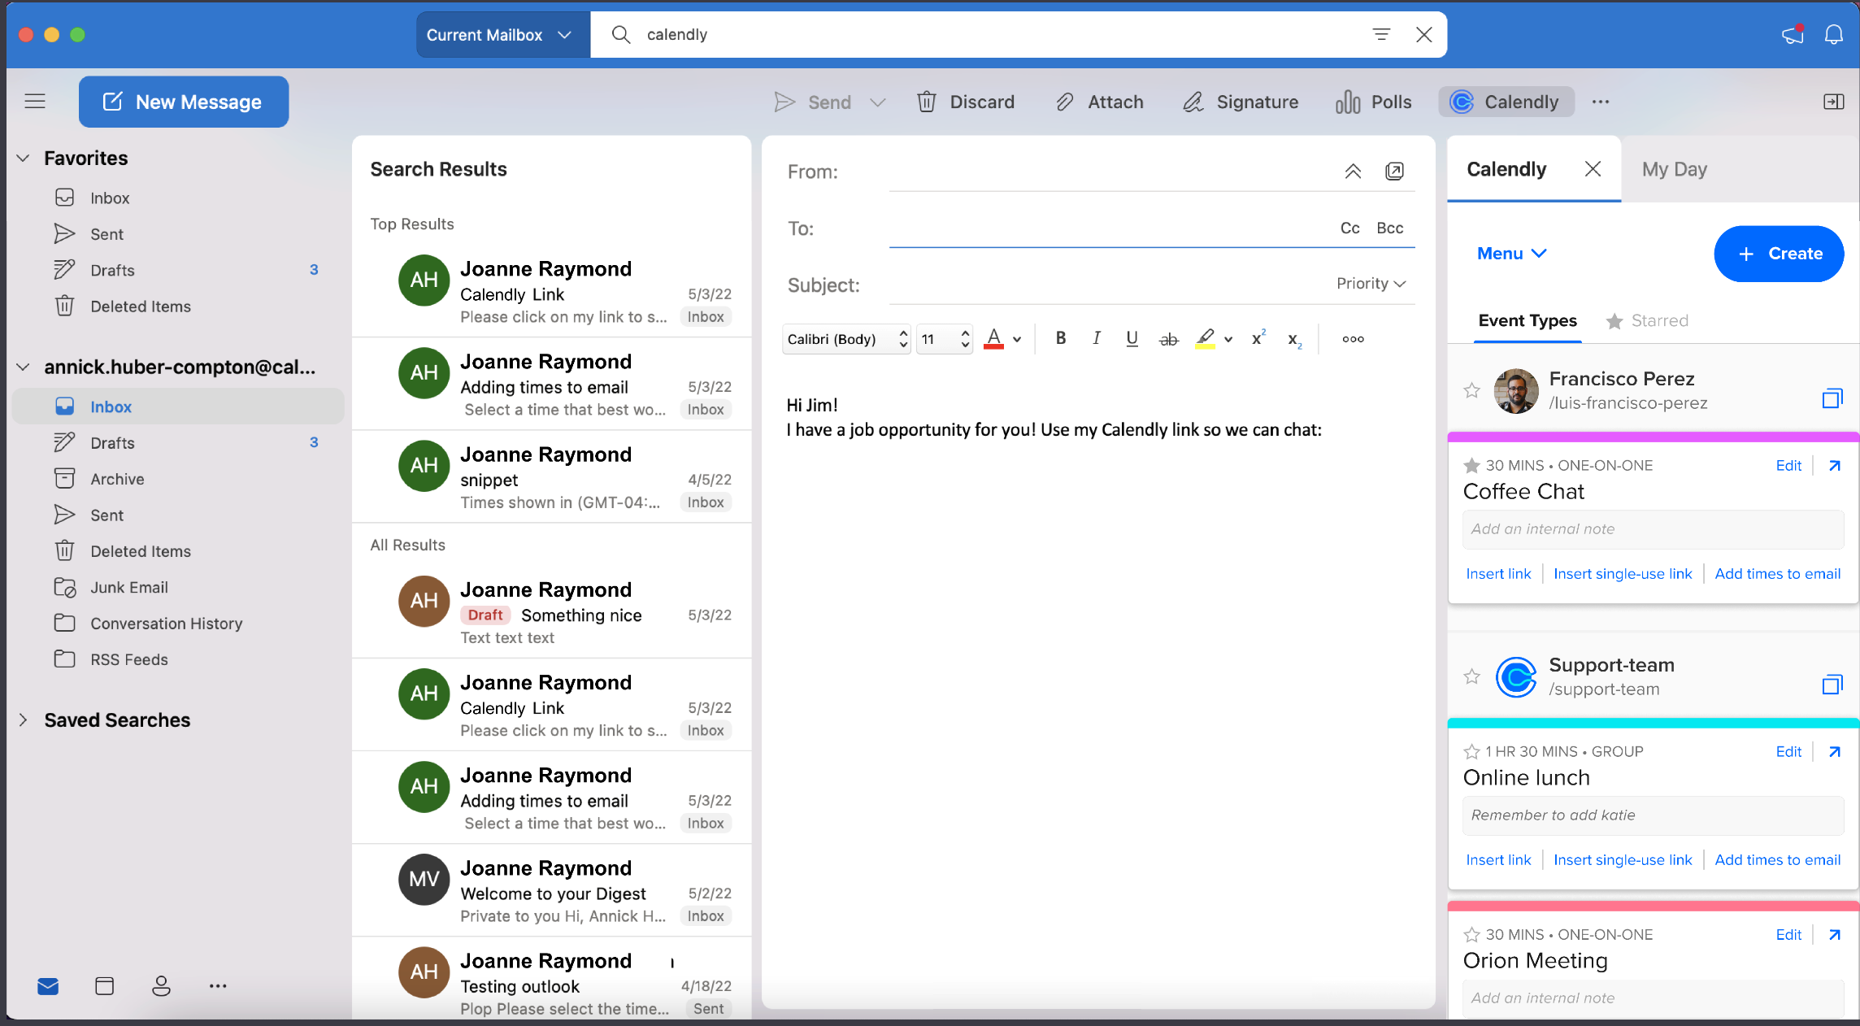Viewport: 1860px width, 1026px height.
Task: Switch to the My Day tab
Action: click(x=1675, y=168)
